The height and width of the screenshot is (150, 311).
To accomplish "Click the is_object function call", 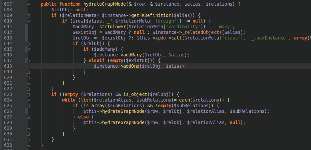I will 135,94.
